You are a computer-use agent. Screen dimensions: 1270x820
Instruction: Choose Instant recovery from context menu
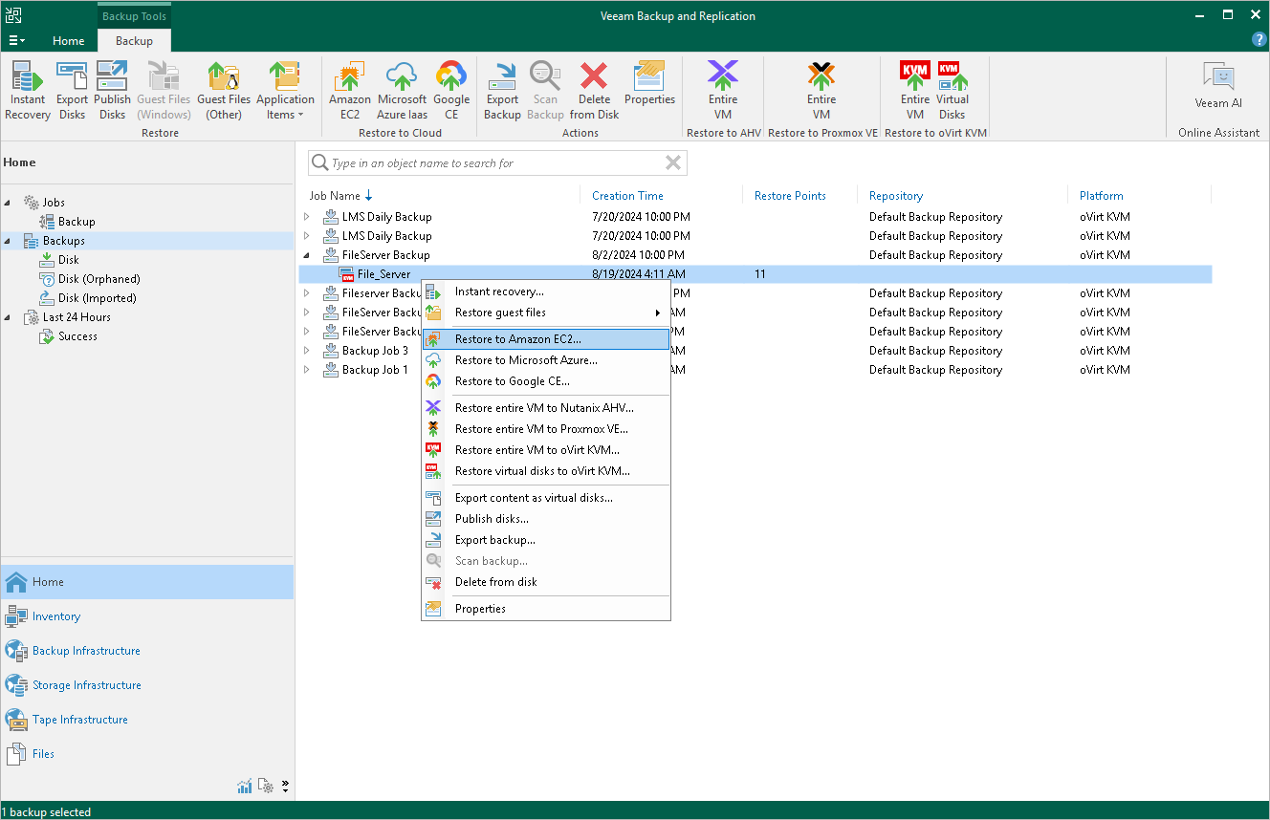tap(546, 291)
